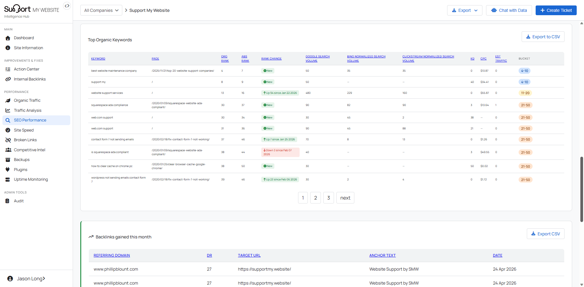Click the Competitive Intel people icon
This screenshot has height=287, width=584.
[8, 150]
